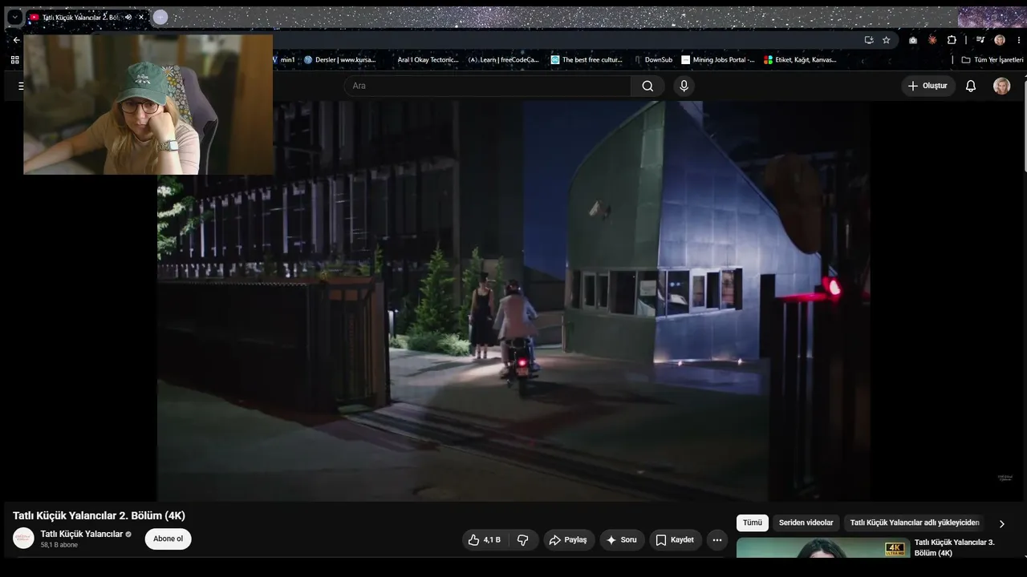Open Chrome profile avatar
The height and width of the screenshot is (577, 1027).
(1000, 40)
